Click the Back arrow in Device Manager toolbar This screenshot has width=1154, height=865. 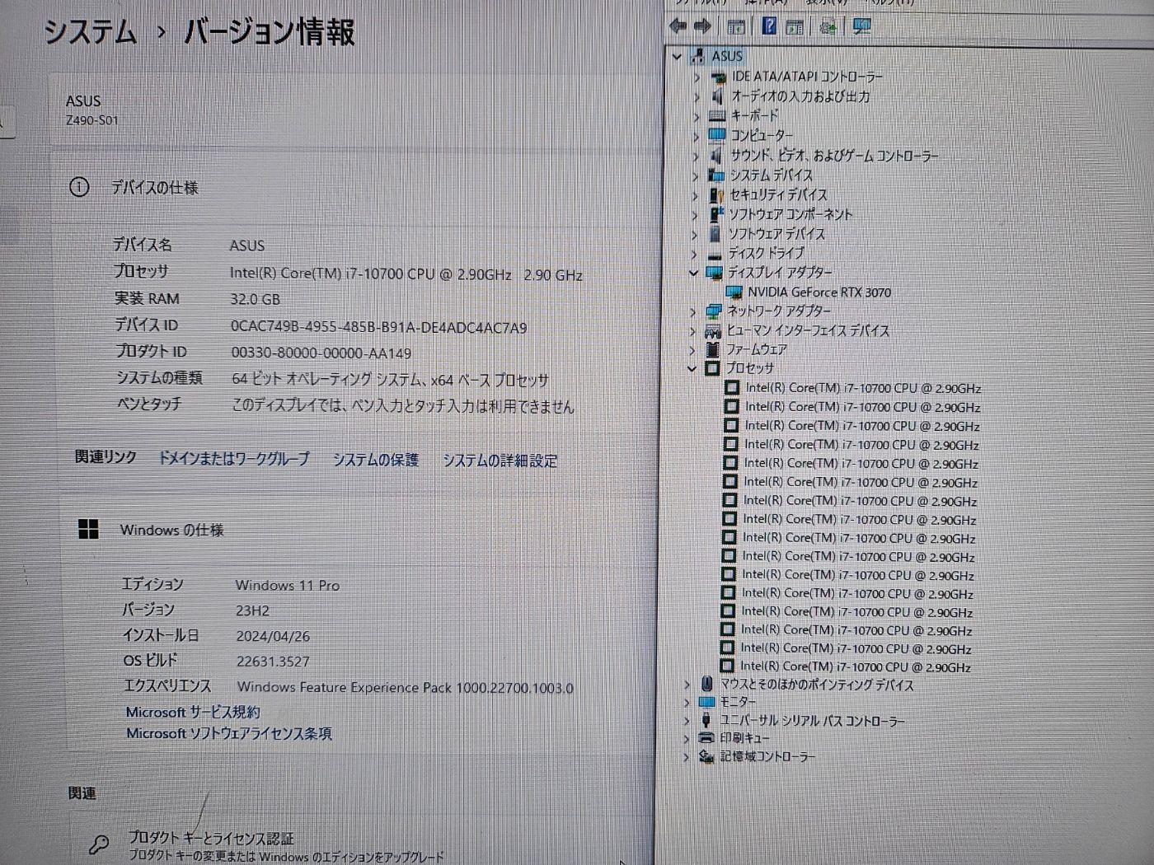coord(678,26)
